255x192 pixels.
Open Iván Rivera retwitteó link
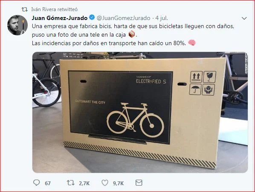(55, 9)
